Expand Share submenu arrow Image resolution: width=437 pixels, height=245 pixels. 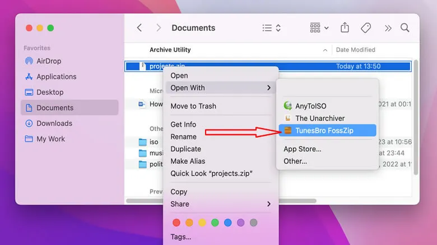(269, 204)
